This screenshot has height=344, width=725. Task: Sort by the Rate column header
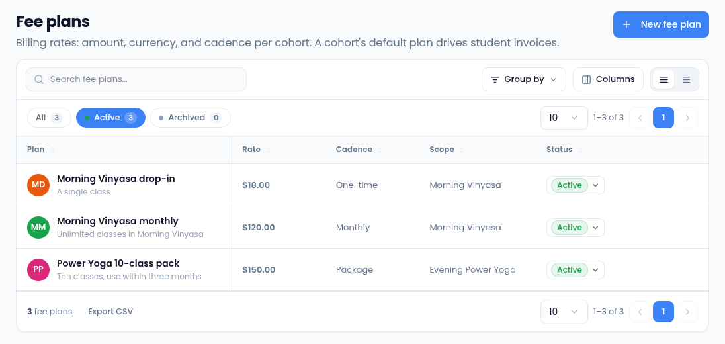click(x=256, y=150)
